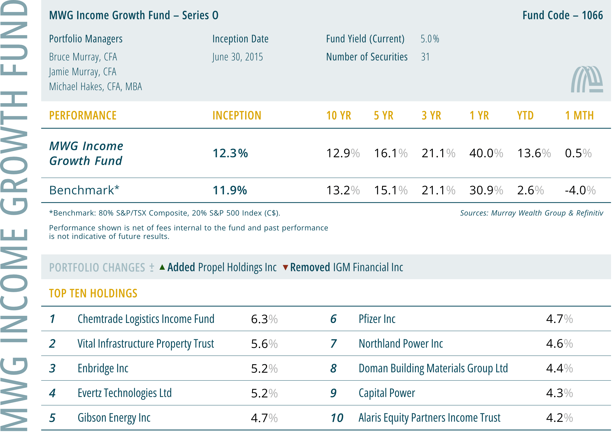Image resolution: width=615 pixels, height=434 pixels.
Task: Click the INCEPTION column header
Action: [236, 116]
